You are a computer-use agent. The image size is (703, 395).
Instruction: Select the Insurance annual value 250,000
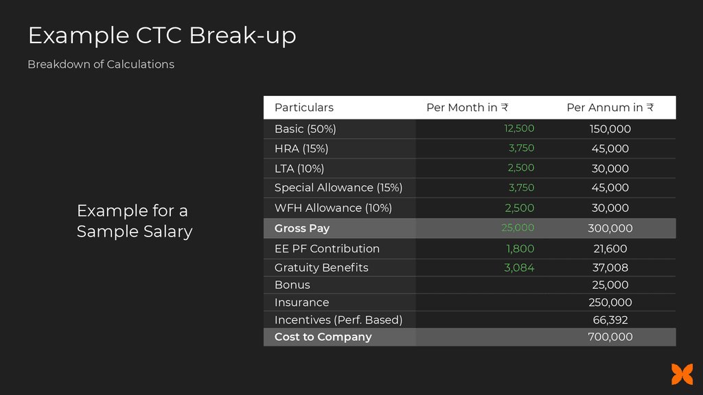(x=610, y=302)
